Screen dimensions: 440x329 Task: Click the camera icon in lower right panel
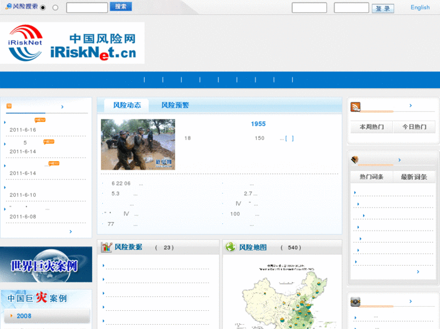(355, 302)
